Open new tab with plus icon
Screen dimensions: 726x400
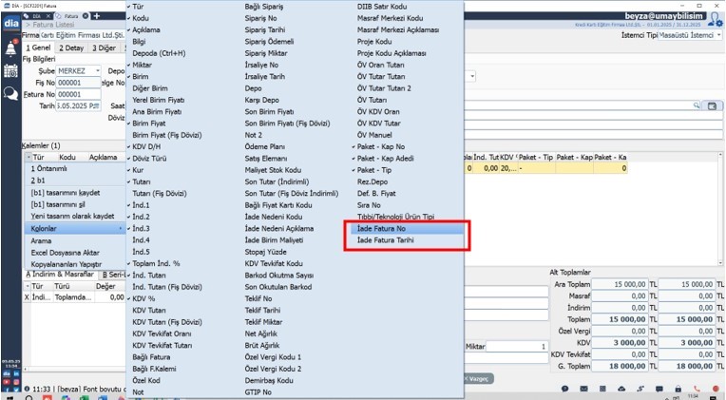pos(96,17)
